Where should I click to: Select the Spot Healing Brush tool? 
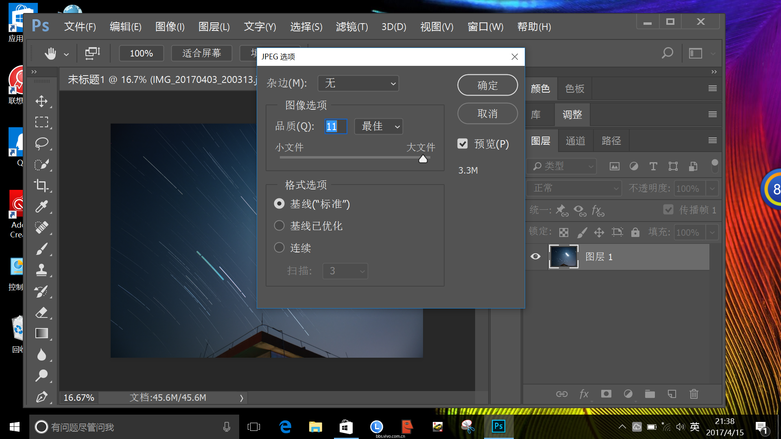41,228
